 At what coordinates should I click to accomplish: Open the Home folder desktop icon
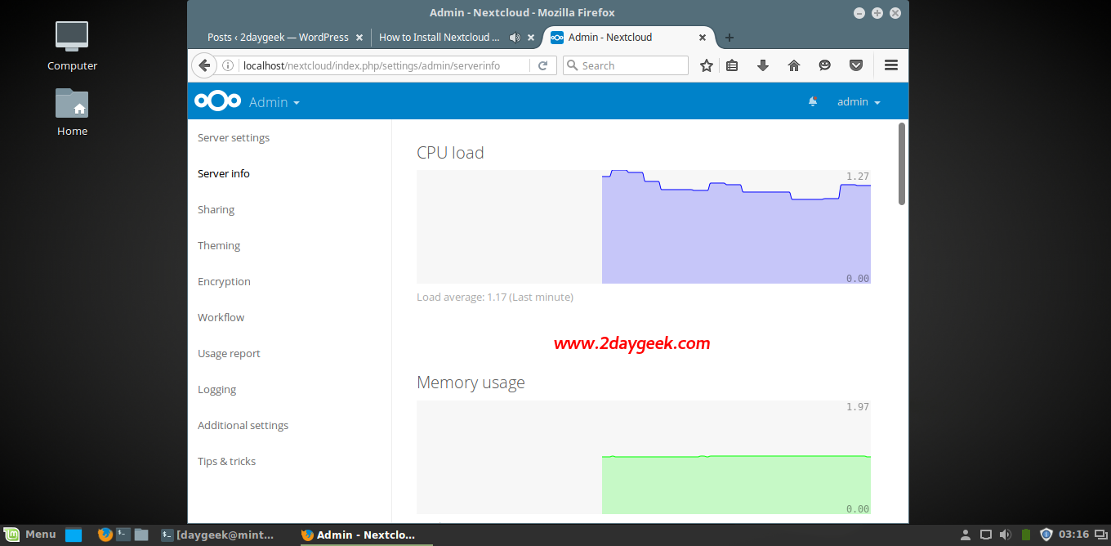pos(72,112)
